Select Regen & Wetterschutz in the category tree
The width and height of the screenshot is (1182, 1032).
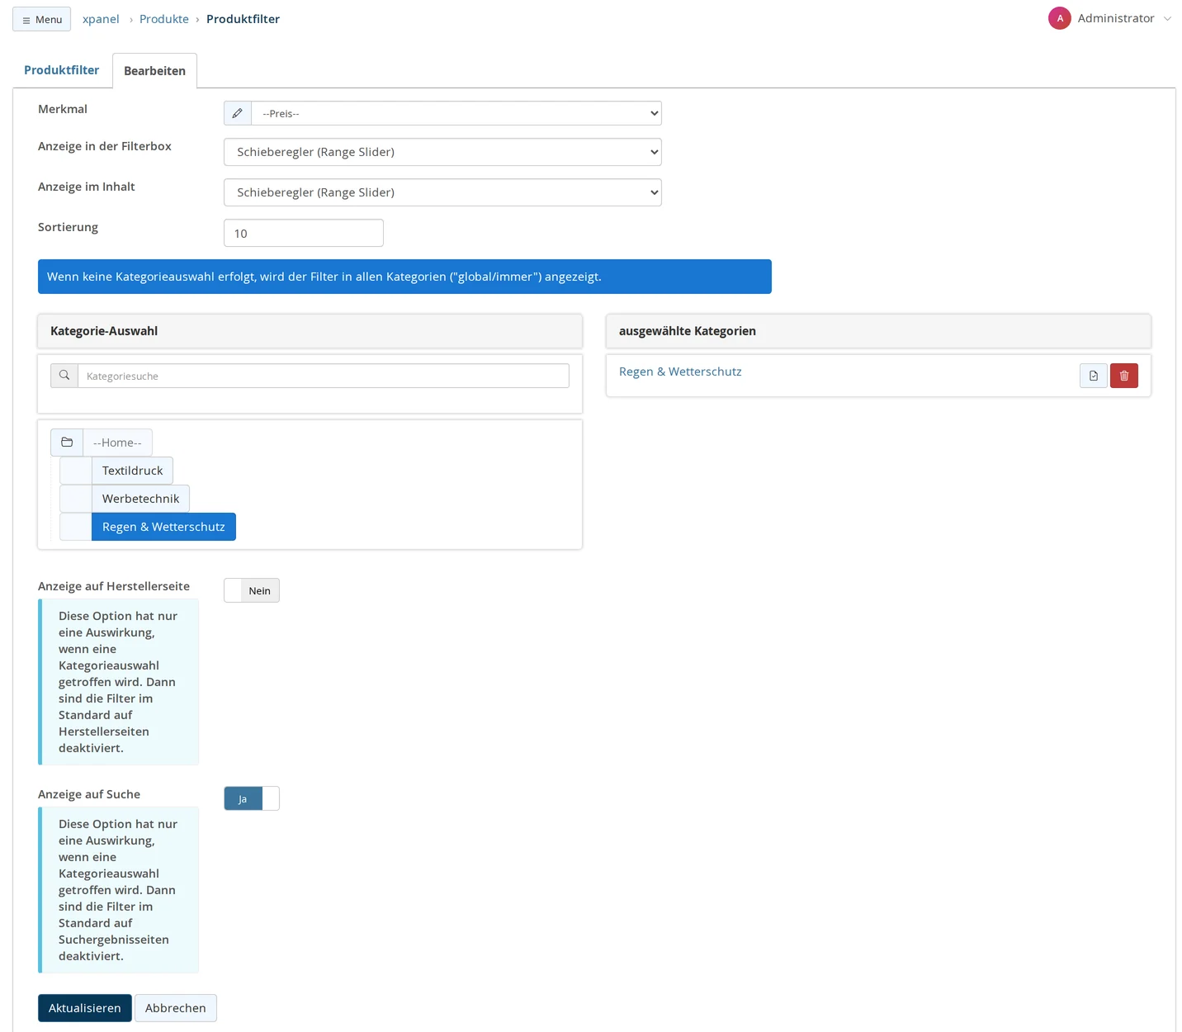tap(163, 527)
